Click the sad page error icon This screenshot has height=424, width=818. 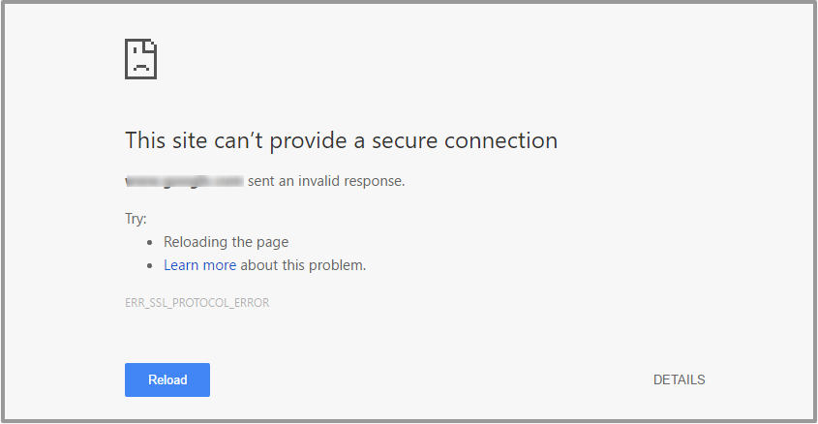click(140, 59)
